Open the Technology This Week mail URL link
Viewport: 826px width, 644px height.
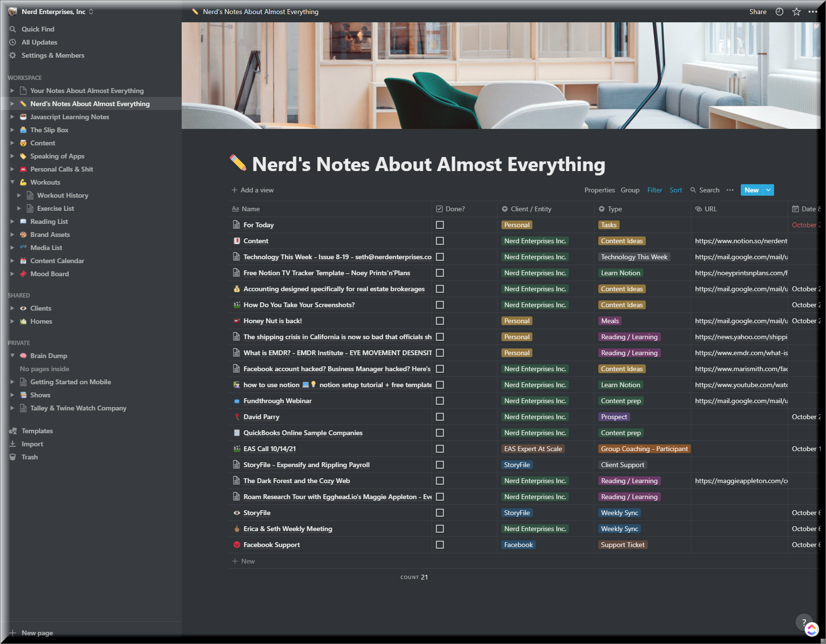[x=741, y=257]
